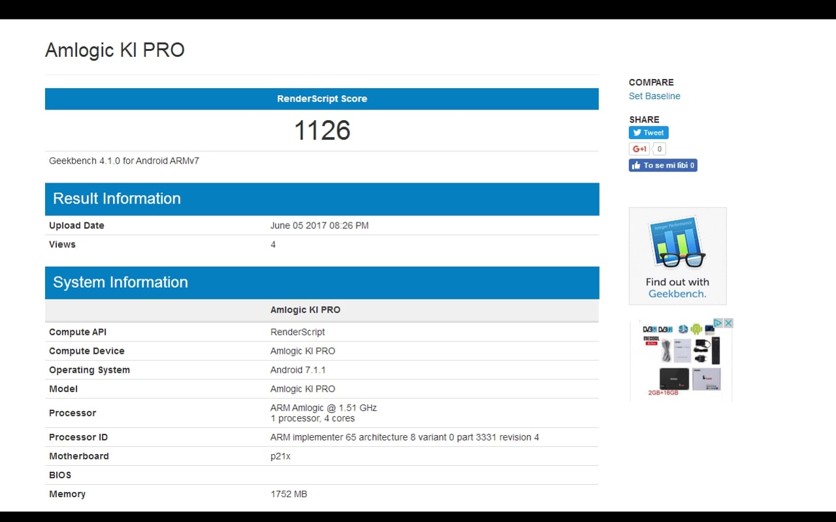Like the page with Facebook thumbs-up button
The height and width of the screenshot is (522, 836).
click(662, 165)
